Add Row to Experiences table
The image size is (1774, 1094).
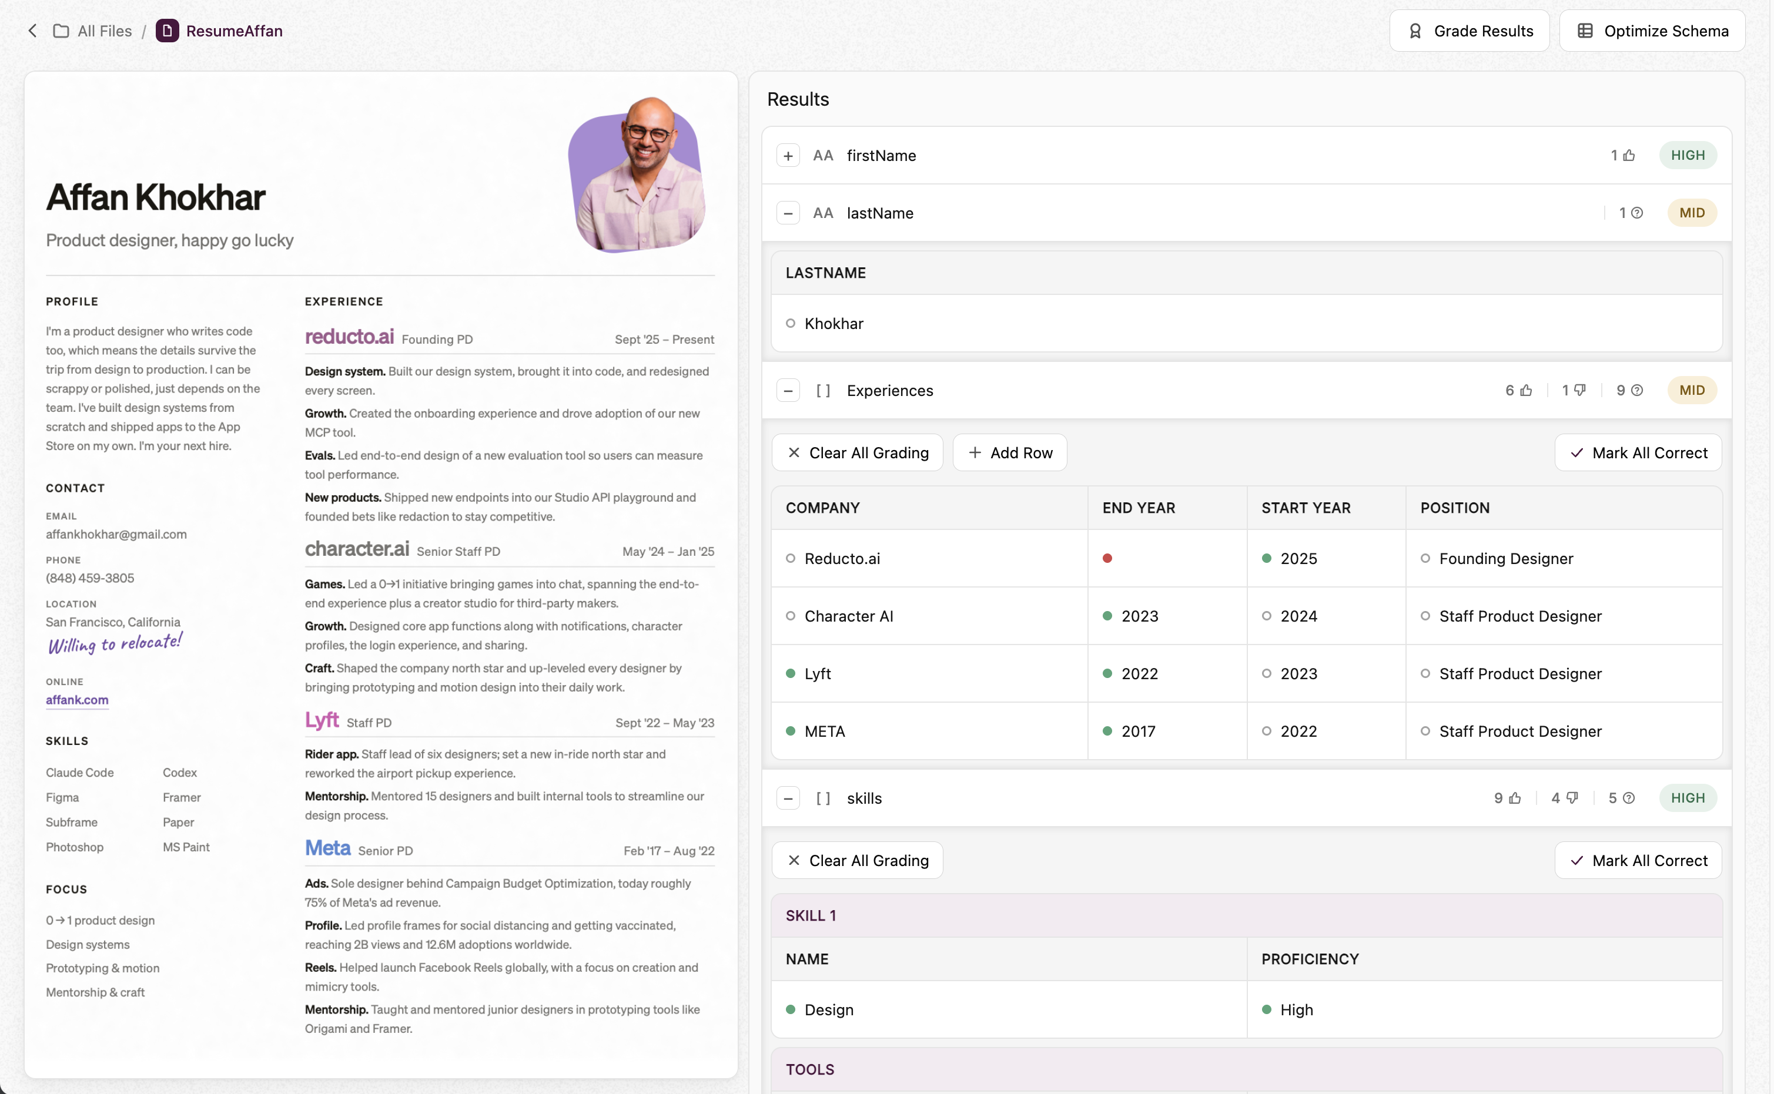tap(1009, 452)
